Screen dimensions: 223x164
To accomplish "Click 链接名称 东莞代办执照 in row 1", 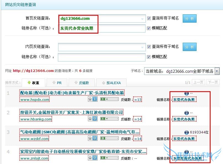I will tap(184, 100).
